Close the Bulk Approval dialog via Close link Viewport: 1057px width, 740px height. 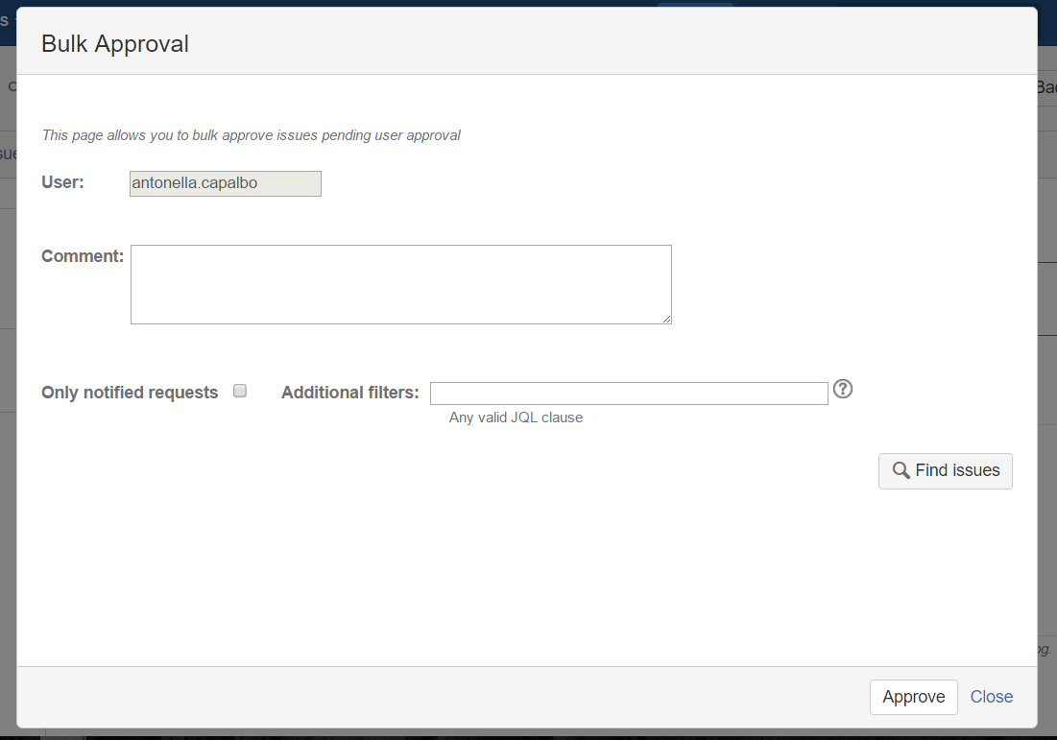[991, 697]
